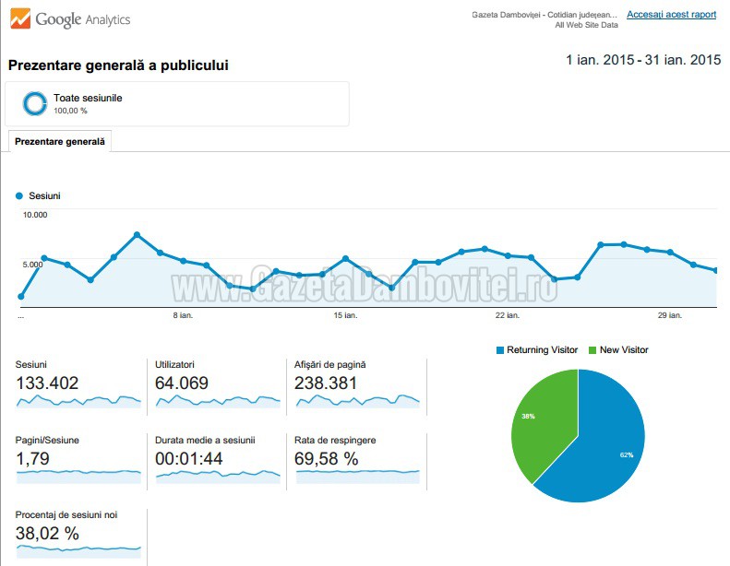Image resolution: width=730 pixels, height=566 pixels.
Task: Click the sparkline under Sesiuni metric
Action: (78, 401)
